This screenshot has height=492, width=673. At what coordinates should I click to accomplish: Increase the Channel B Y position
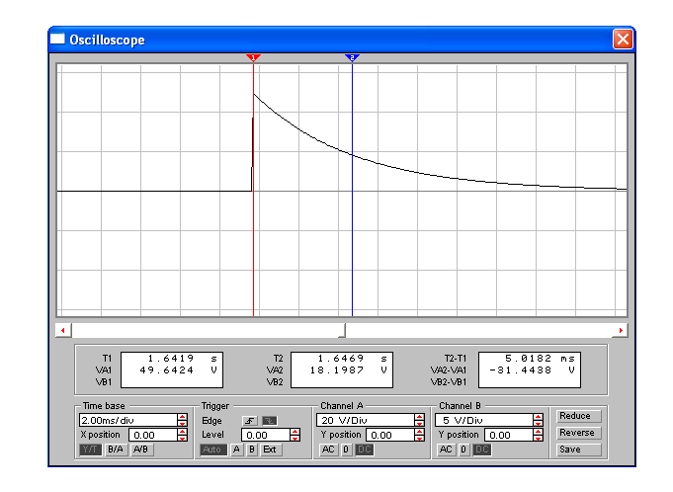(538, 432)
